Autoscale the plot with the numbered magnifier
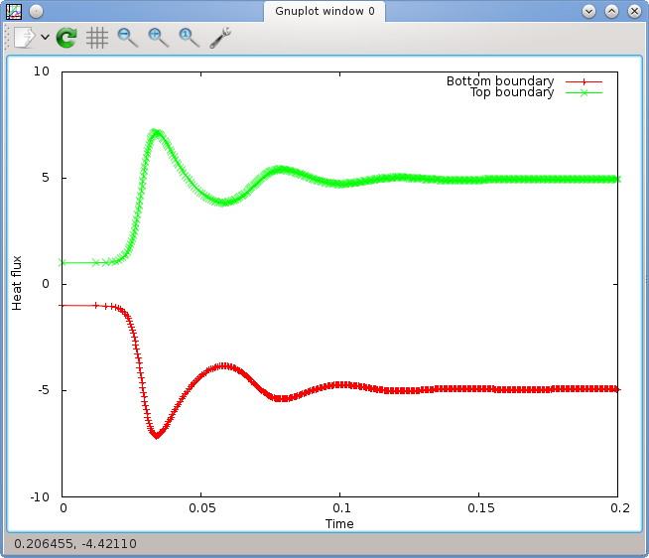This screenshot has width=649, height=558. click(x=189, y=38)
